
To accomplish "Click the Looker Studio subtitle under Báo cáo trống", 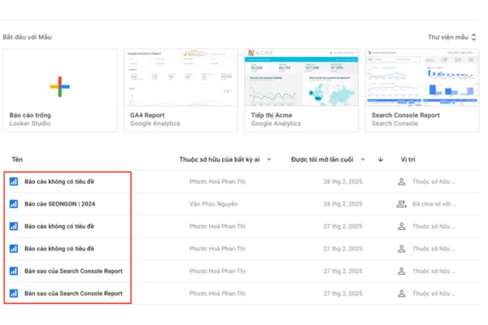I will point(30,123).
